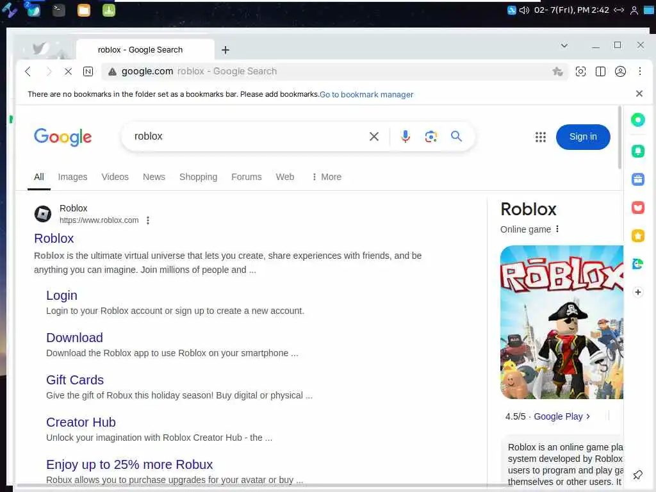Image resolution: width=656 pixels, height=492 pixels.
Task: Click the whale browser icon in top panel
Action: click(33, 10)
